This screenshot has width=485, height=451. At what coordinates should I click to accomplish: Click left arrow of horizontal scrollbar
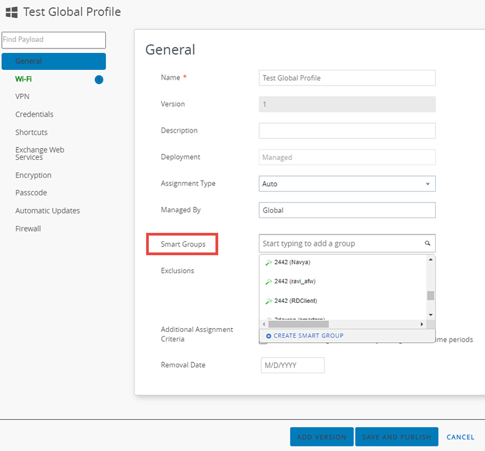tap(264, 324)
